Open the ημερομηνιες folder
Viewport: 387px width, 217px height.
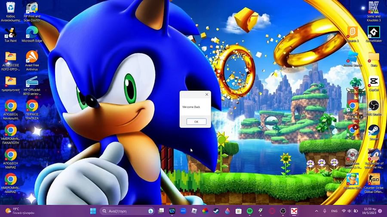point(11,84)
